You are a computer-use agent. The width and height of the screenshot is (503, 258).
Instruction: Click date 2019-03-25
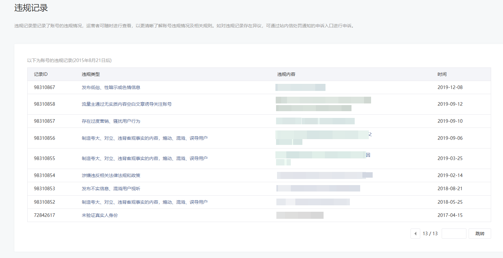(x=450, y=158)
